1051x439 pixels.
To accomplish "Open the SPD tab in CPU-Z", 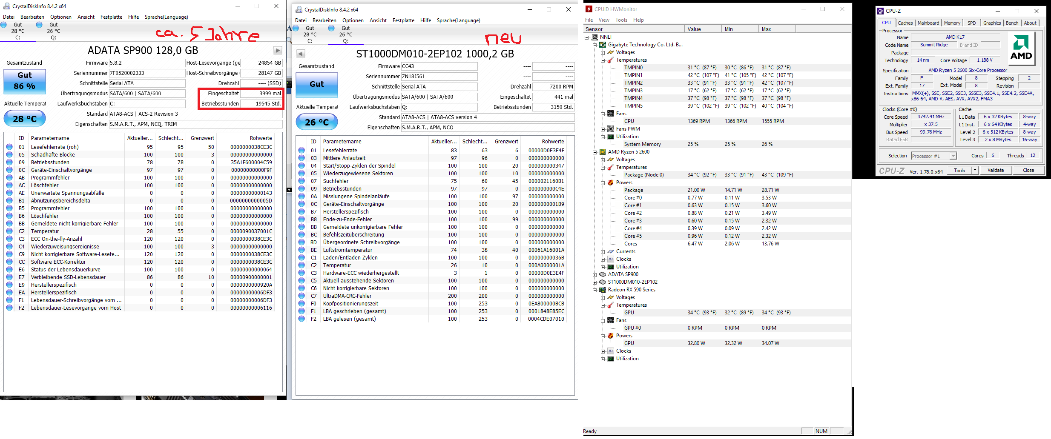I will pyautogui.click(x=972, y=23).
